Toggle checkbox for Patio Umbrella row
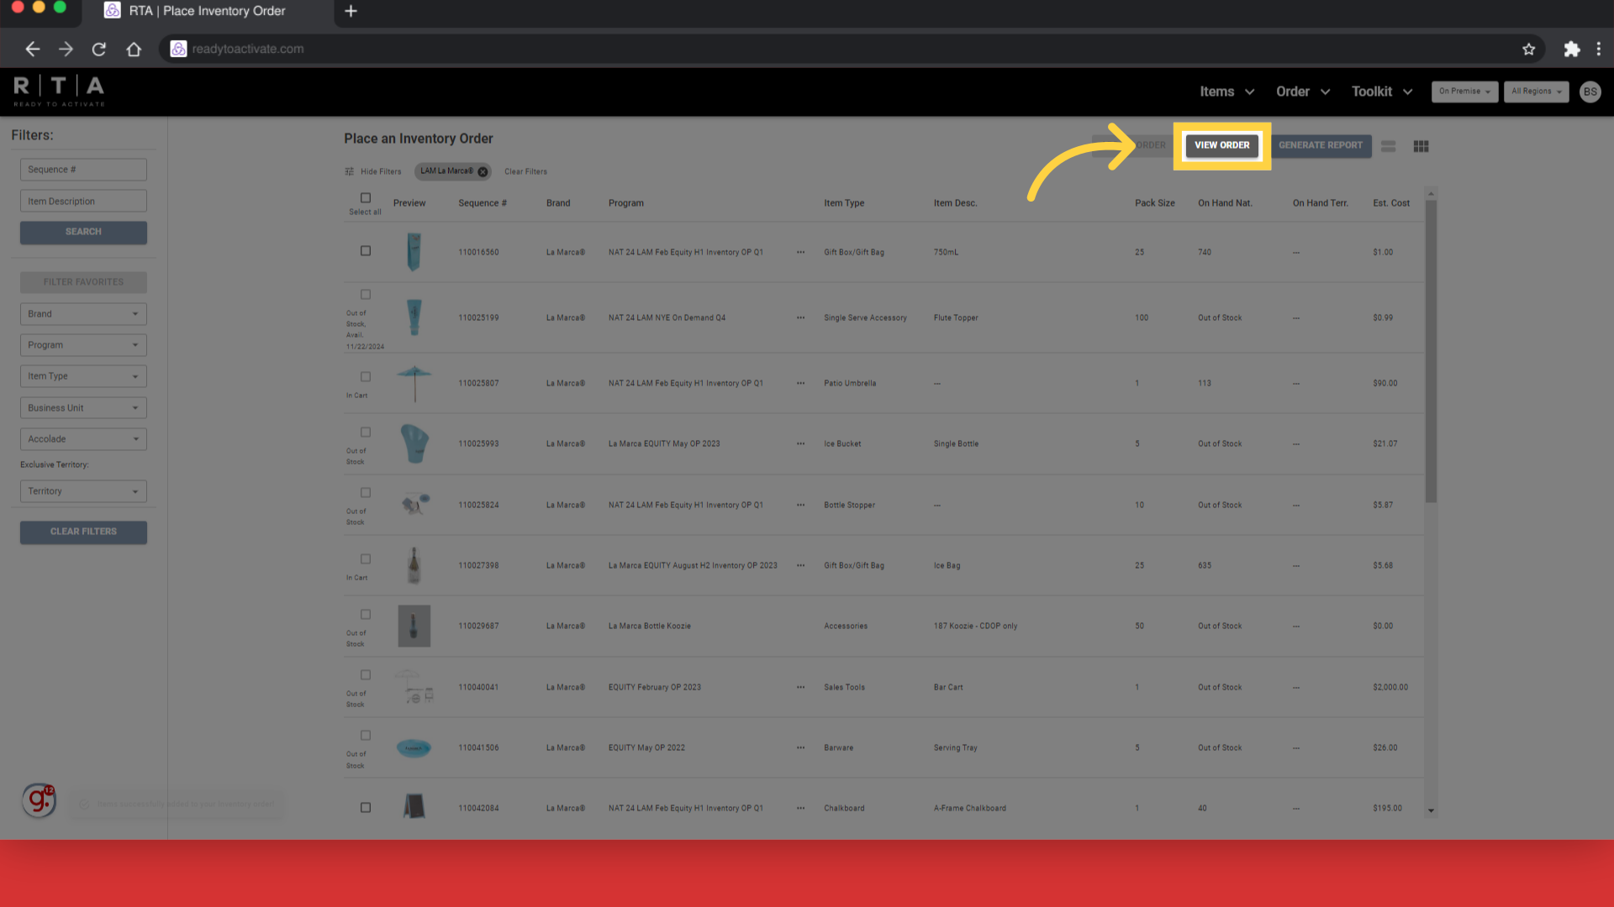 click(366, 377)
